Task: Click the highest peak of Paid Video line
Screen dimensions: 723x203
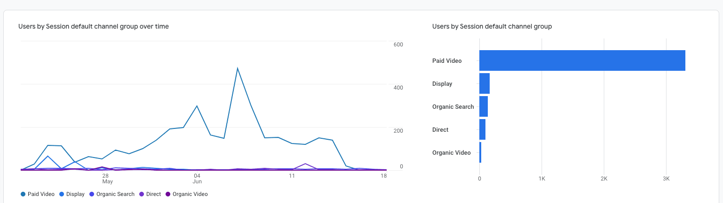Action: point(238,68)
